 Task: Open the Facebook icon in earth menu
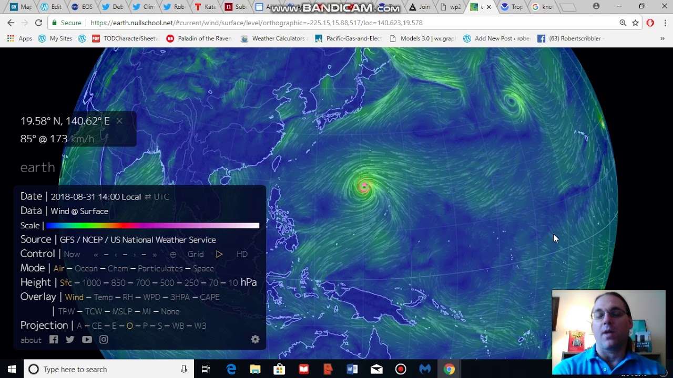[x=54, y=340]
